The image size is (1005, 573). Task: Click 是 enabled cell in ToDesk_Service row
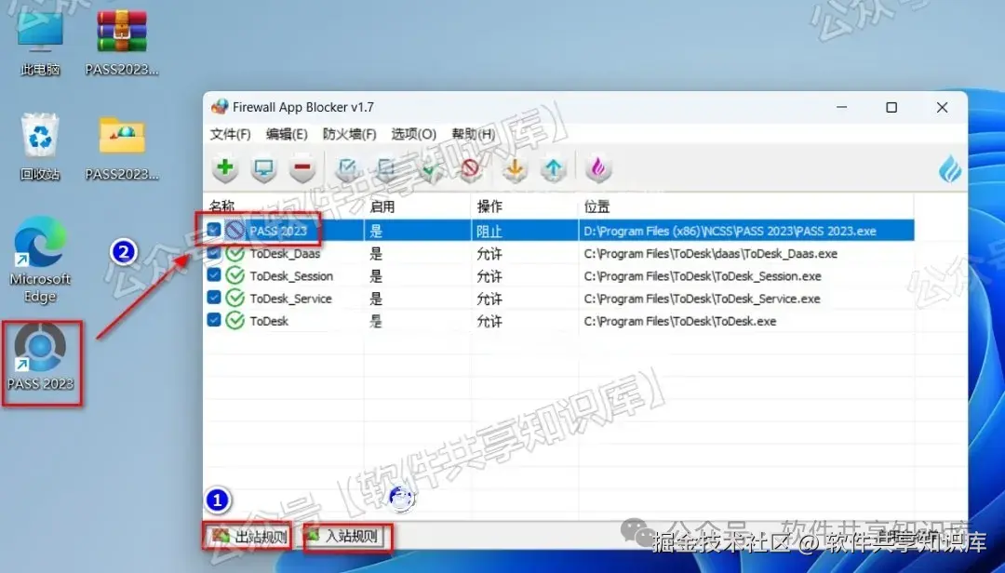[376, 299]
